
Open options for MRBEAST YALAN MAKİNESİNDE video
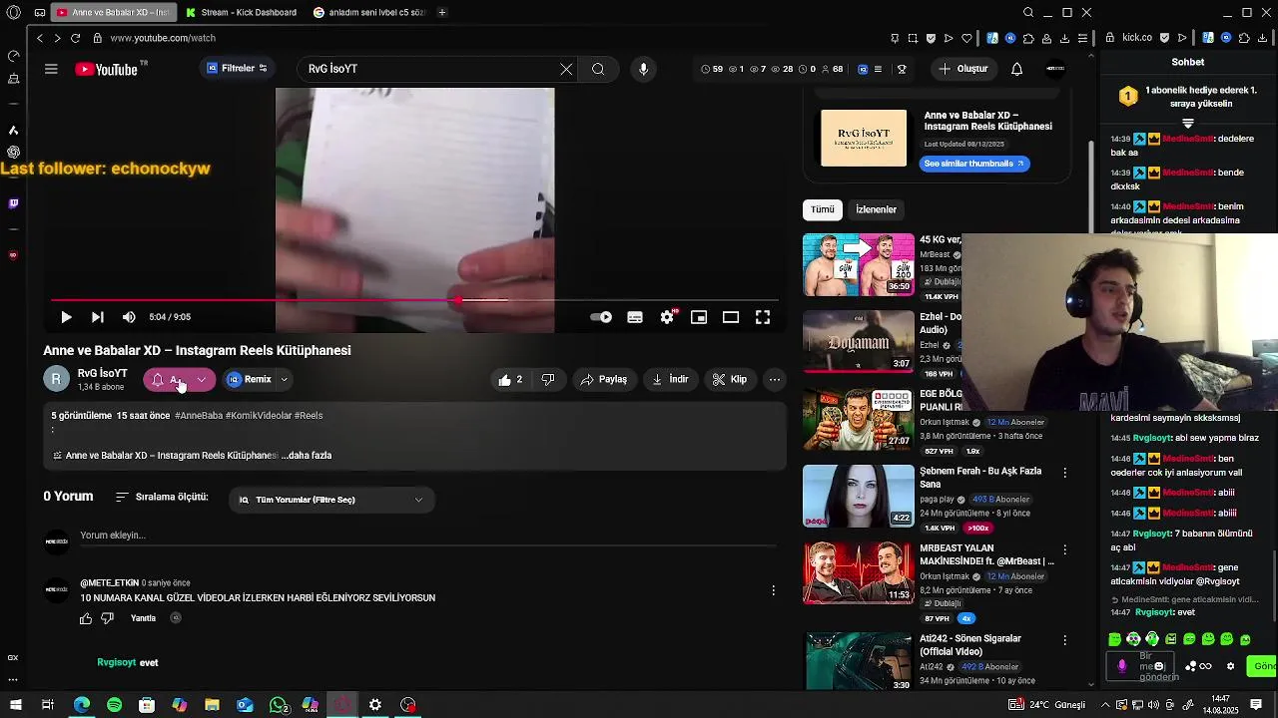1064,550
